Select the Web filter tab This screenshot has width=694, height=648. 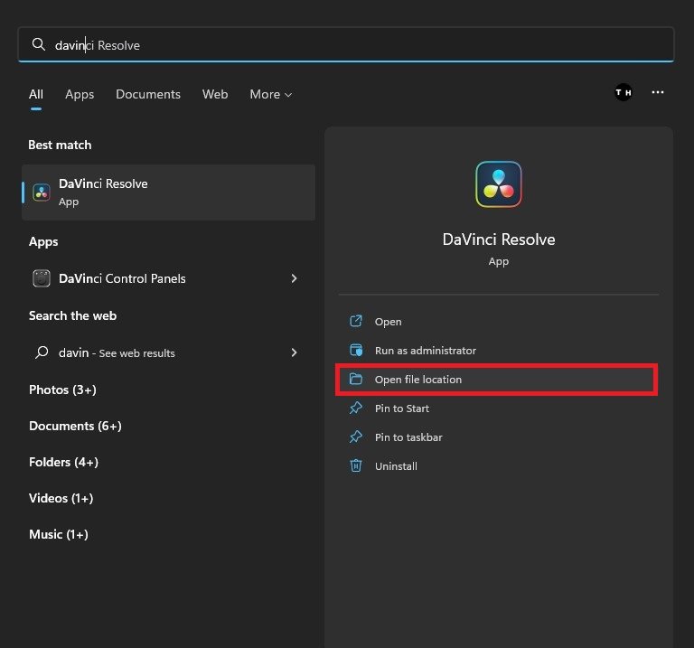[215, 94]
